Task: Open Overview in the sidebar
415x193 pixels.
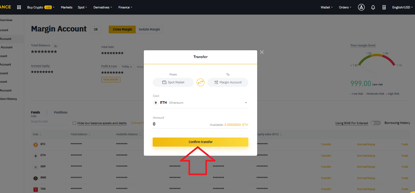Action: (6, 20)
